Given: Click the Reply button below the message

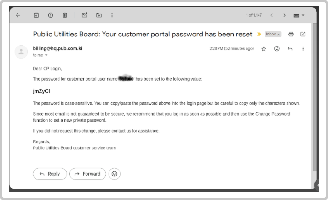Looking at the screenshot, I should (x=50, y=174).
